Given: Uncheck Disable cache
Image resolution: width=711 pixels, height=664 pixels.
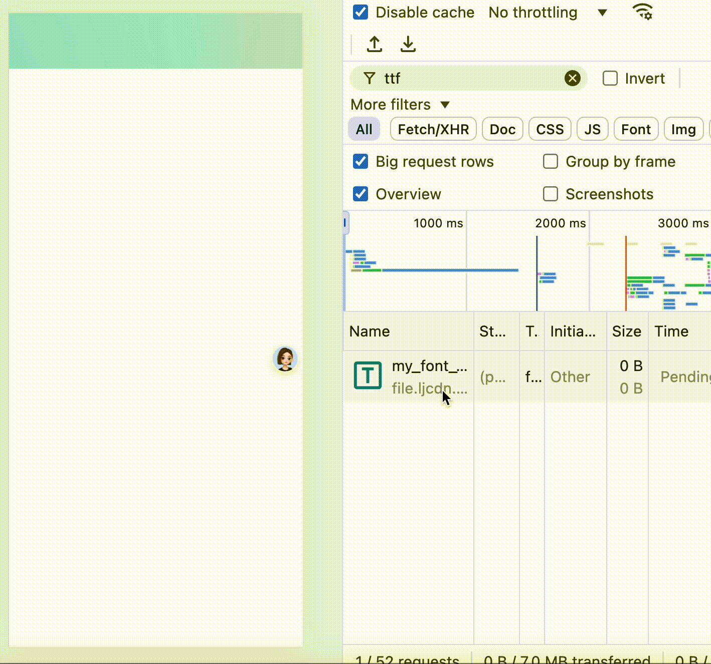Looking at the screenshot, I should point(361,12).
